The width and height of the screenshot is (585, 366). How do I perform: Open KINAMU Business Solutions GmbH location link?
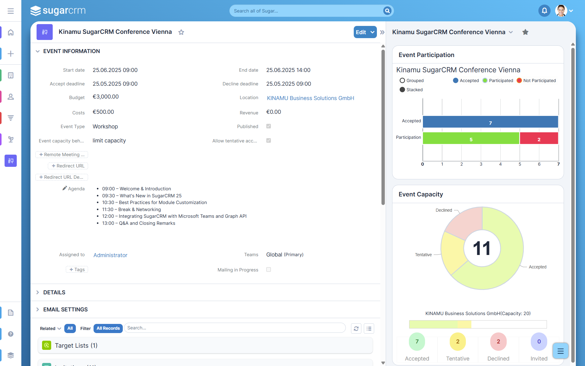(x=310, y=98)
